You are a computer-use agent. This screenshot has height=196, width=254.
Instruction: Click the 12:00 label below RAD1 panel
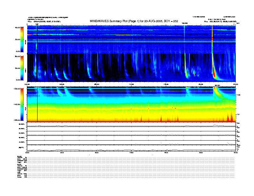131,84
